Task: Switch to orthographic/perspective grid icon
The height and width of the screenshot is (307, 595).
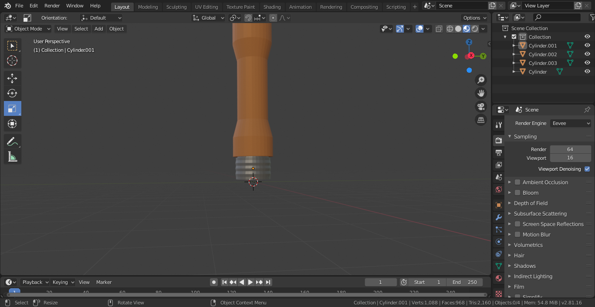Action: click(x=481, y=120)
